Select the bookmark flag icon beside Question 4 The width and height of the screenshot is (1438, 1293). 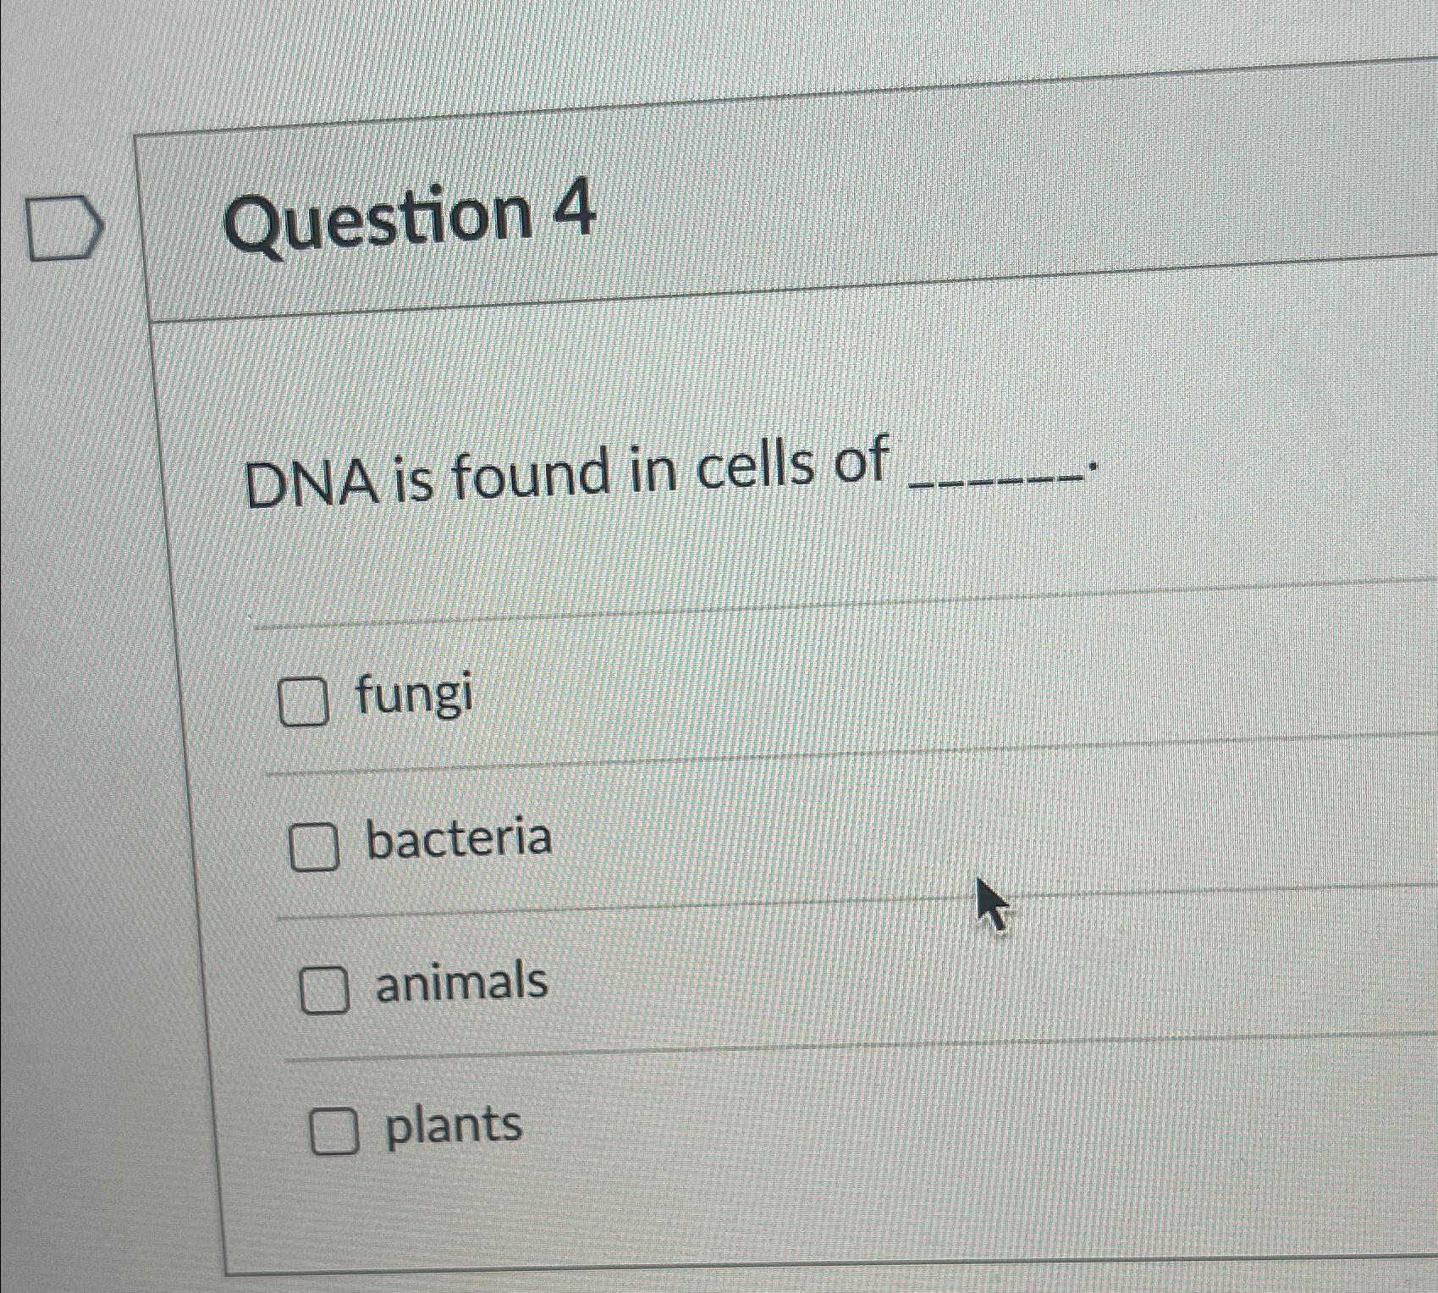point(63,224)
